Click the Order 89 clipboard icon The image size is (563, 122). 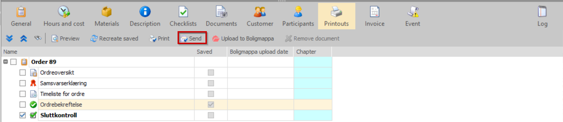coord(24,62)
